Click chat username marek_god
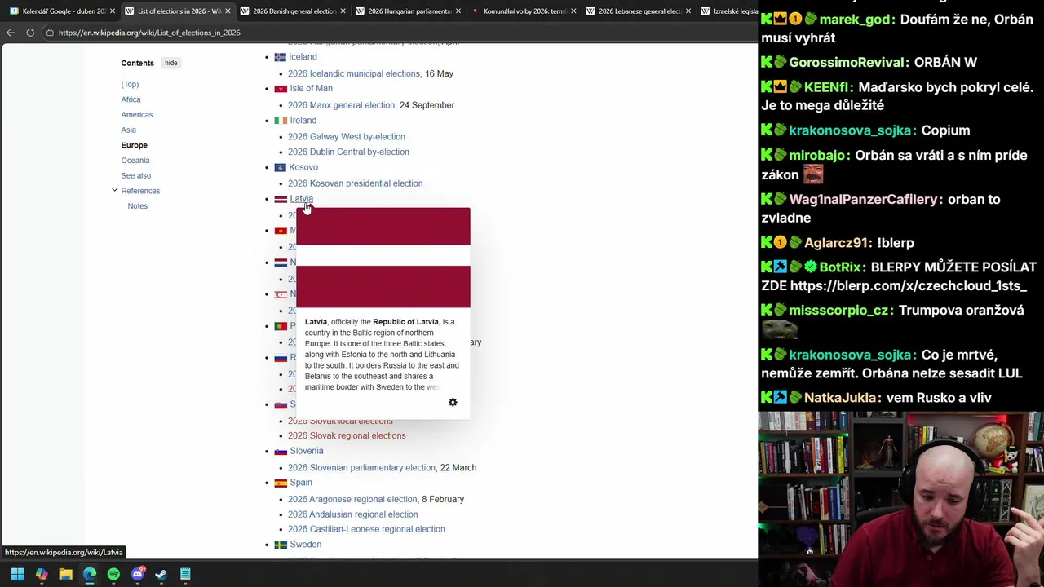The height and width of the screenshot is (587, 1044). 856,20
